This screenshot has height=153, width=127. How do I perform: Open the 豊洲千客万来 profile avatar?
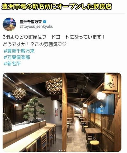pos(9,24)
